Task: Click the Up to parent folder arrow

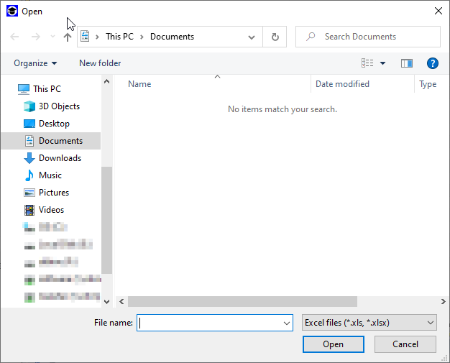Action: (x=68, y=37)
